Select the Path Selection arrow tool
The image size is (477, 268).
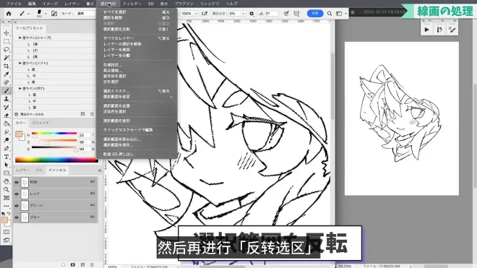(x=7, y=165)
